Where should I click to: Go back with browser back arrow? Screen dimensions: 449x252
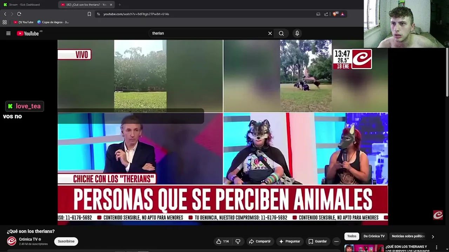point(5,14)
